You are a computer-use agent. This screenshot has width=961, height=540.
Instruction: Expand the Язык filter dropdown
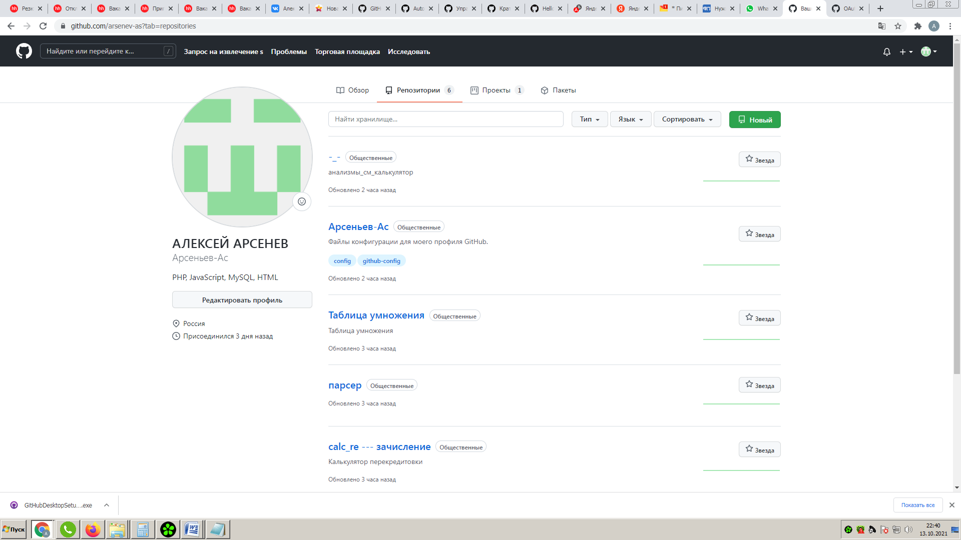pos(631,119)
